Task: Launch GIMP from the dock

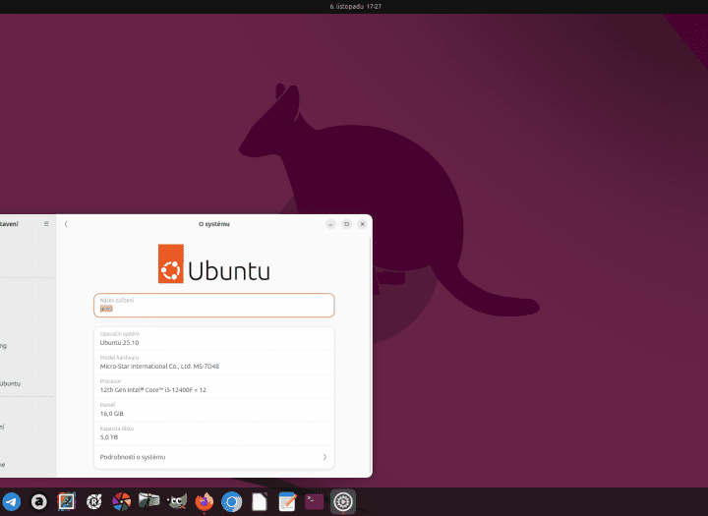Action: pos(177,501)
